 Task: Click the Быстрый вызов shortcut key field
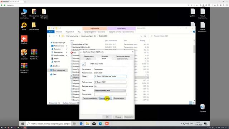[x=110, y=86]
